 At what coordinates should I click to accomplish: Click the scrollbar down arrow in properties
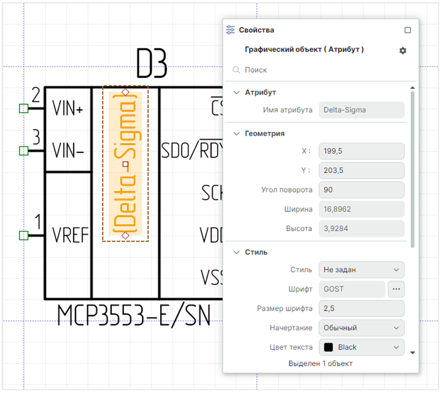[x=412, y=352]
